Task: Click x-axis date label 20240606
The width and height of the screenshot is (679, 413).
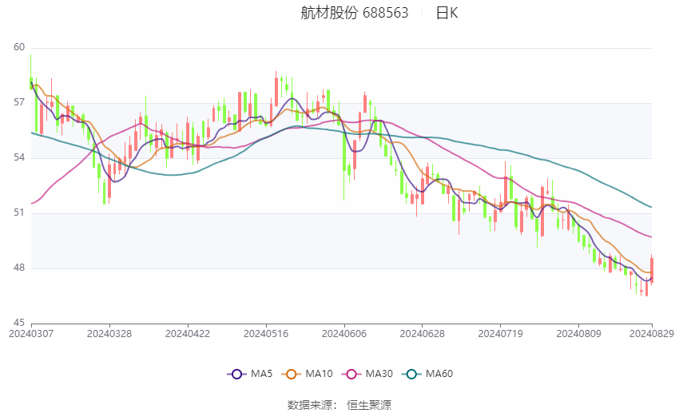Action: click(344, 334)
